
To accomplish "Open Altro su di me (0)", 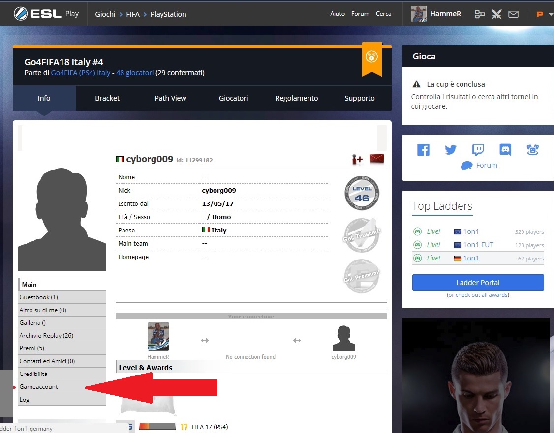I will [x=62, y=310].
